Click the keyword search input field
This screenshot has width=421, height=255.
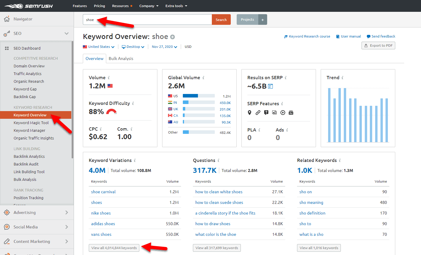click(x=147, y=20)
